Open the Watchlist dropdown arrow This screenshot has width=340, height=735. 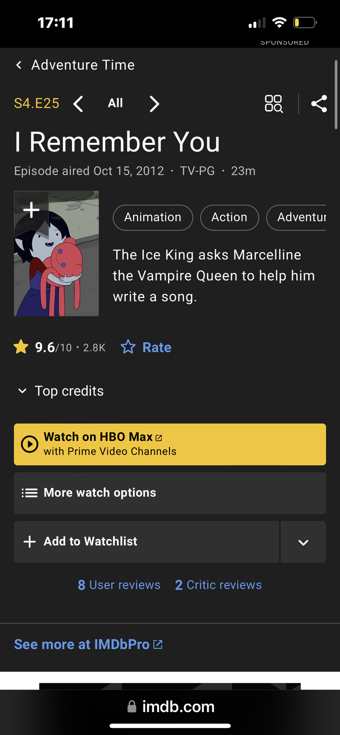coord(303,542)
